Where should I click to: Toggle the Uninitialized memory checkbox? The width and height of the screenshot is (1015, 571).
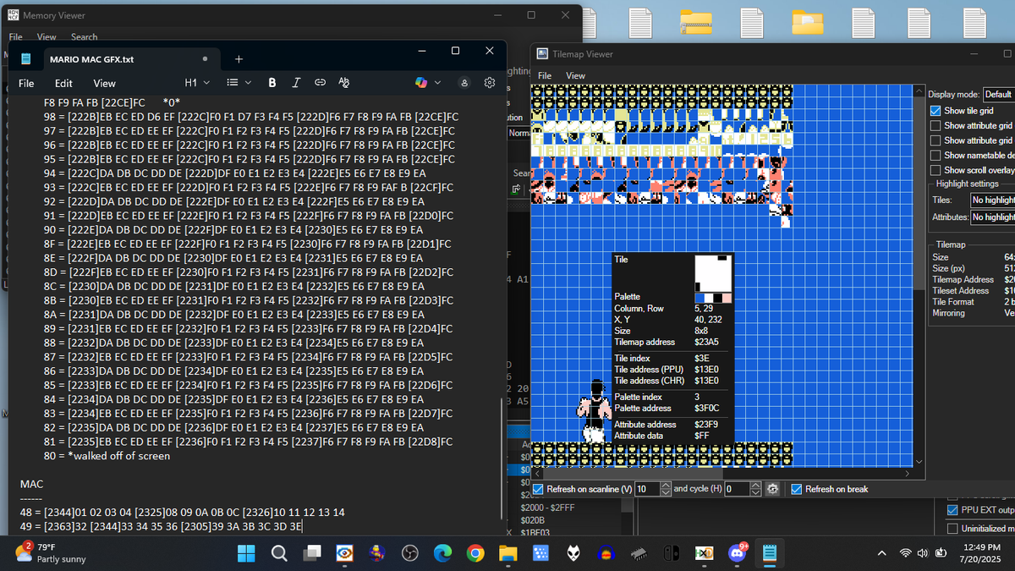(952, 528)
